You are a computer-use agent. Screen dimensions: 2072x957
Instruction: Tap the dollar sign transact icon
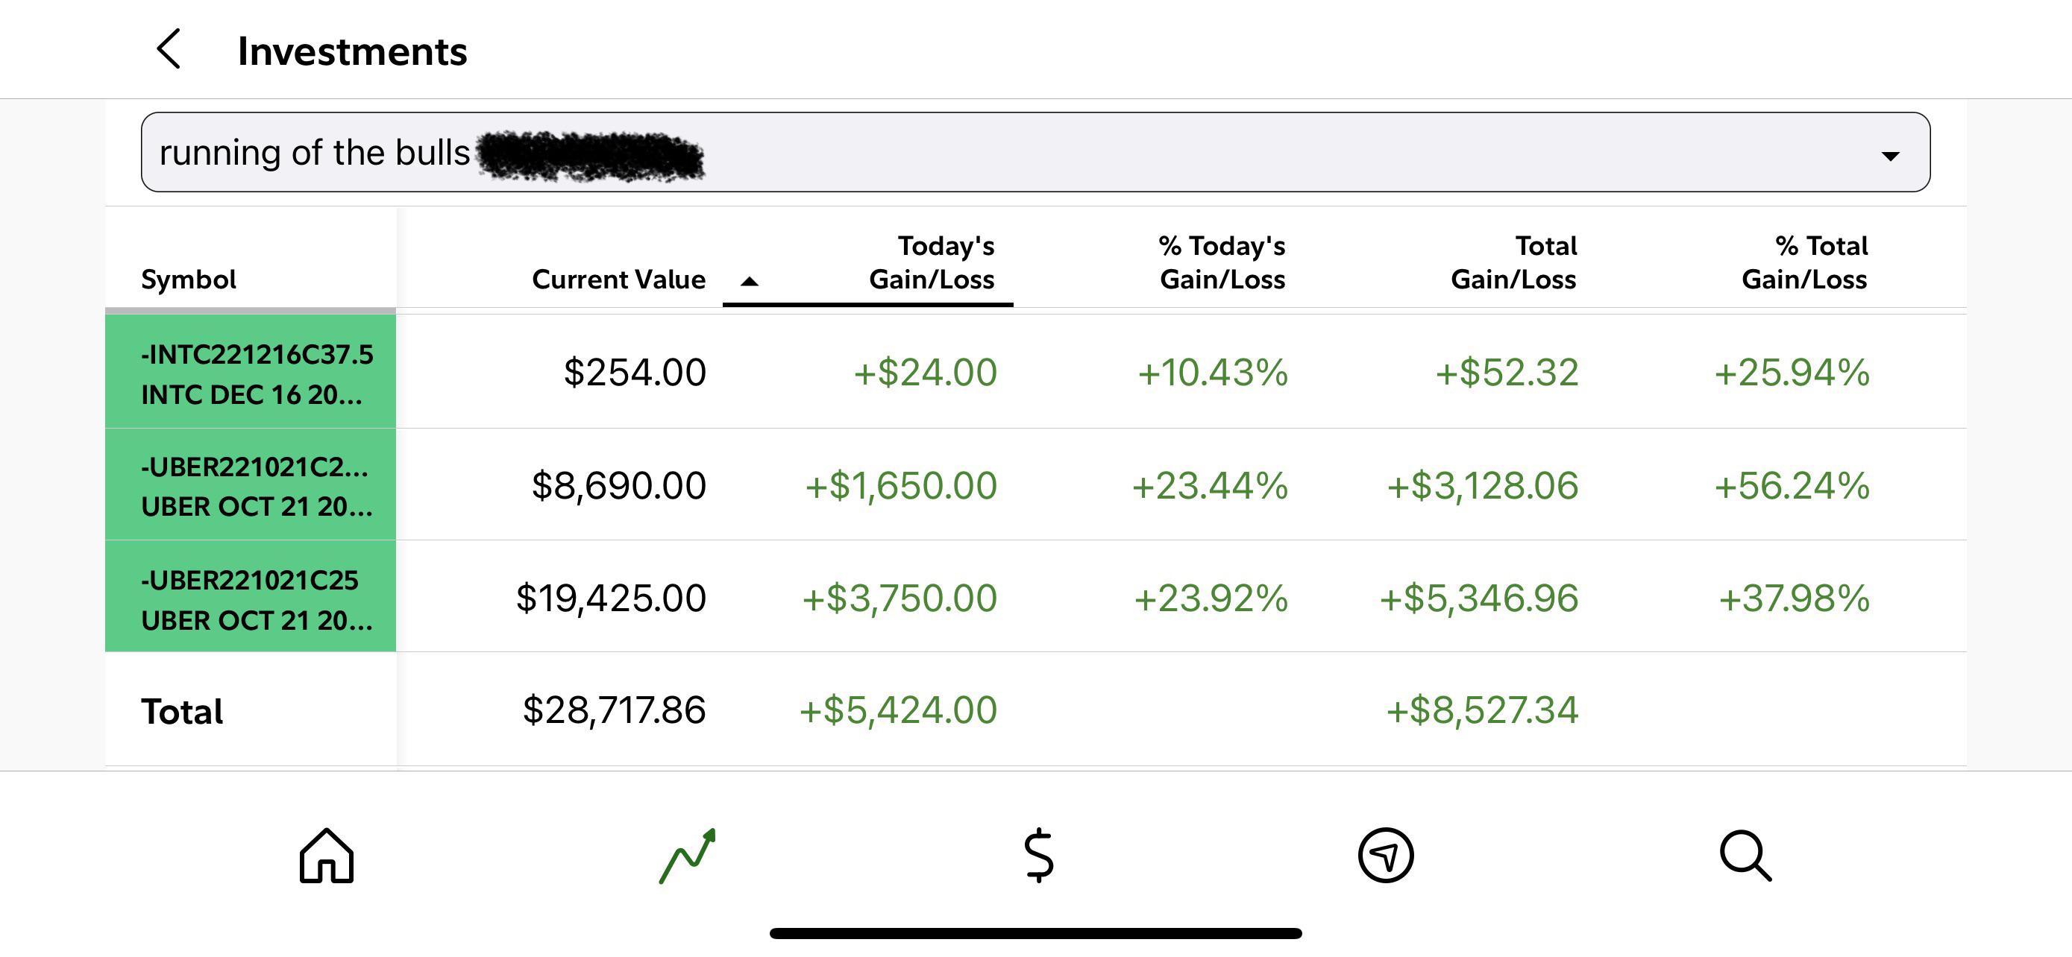(1039, 856)
